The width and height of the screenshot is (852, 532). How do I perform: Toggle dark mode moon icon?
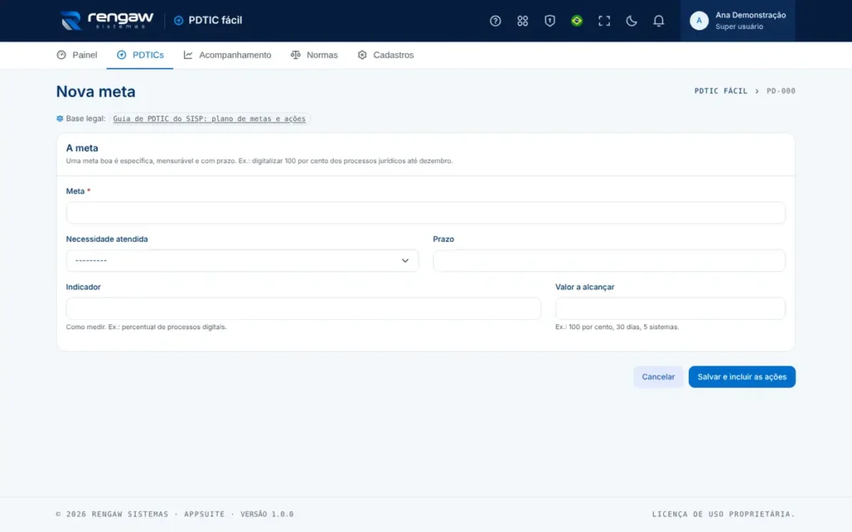[631, 21]
